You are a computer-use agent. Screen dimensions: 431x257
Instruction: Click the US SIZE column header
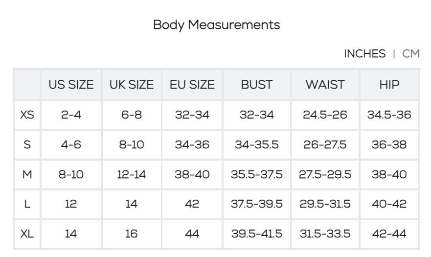pyautogui.click(x=71, y=85)
